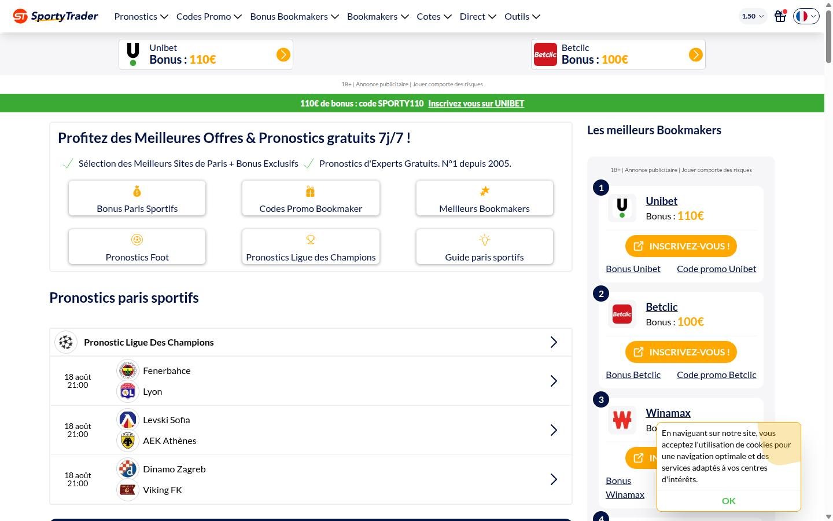Click the Dinamo Zagreb club crest
The height and width of the screenshot is (521, 833).
coord(128,469)
